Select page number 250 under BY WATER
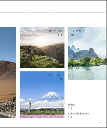This screenshot has width=107, height=128. click(x=72, y=35)
